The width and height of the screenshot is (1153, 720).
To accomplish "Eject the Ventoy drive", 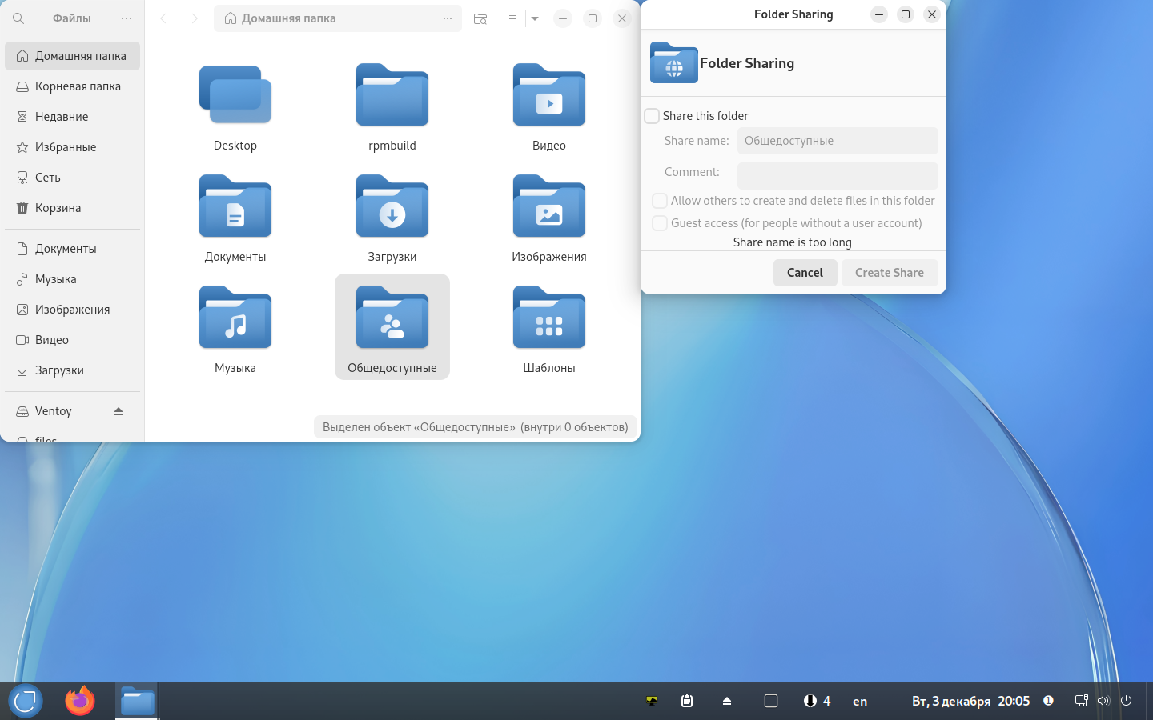I will tap(119, 411).
